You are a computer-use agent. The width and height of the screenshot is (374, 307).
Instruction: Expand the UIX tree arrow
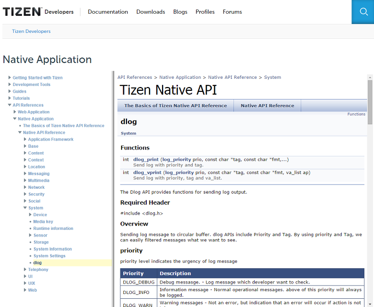tap(25, 283)
